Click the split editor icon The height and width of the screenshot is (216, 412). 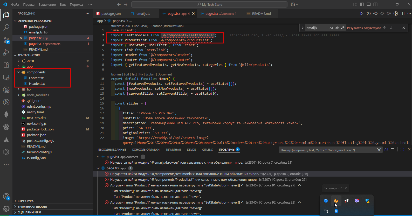tap(402, 13)
